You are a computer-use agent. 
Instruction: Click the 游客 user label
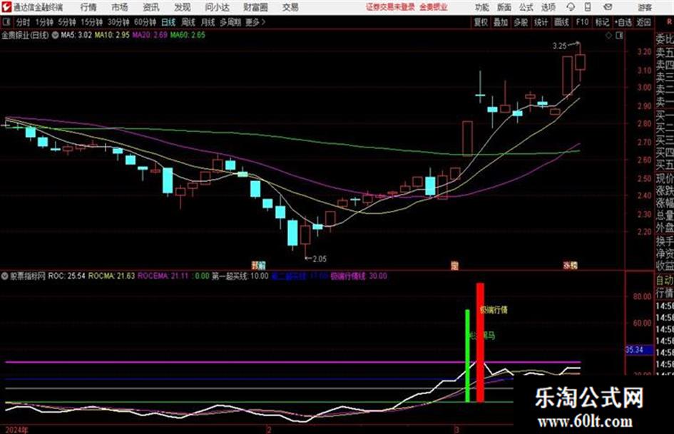click(x=645, y=7)
